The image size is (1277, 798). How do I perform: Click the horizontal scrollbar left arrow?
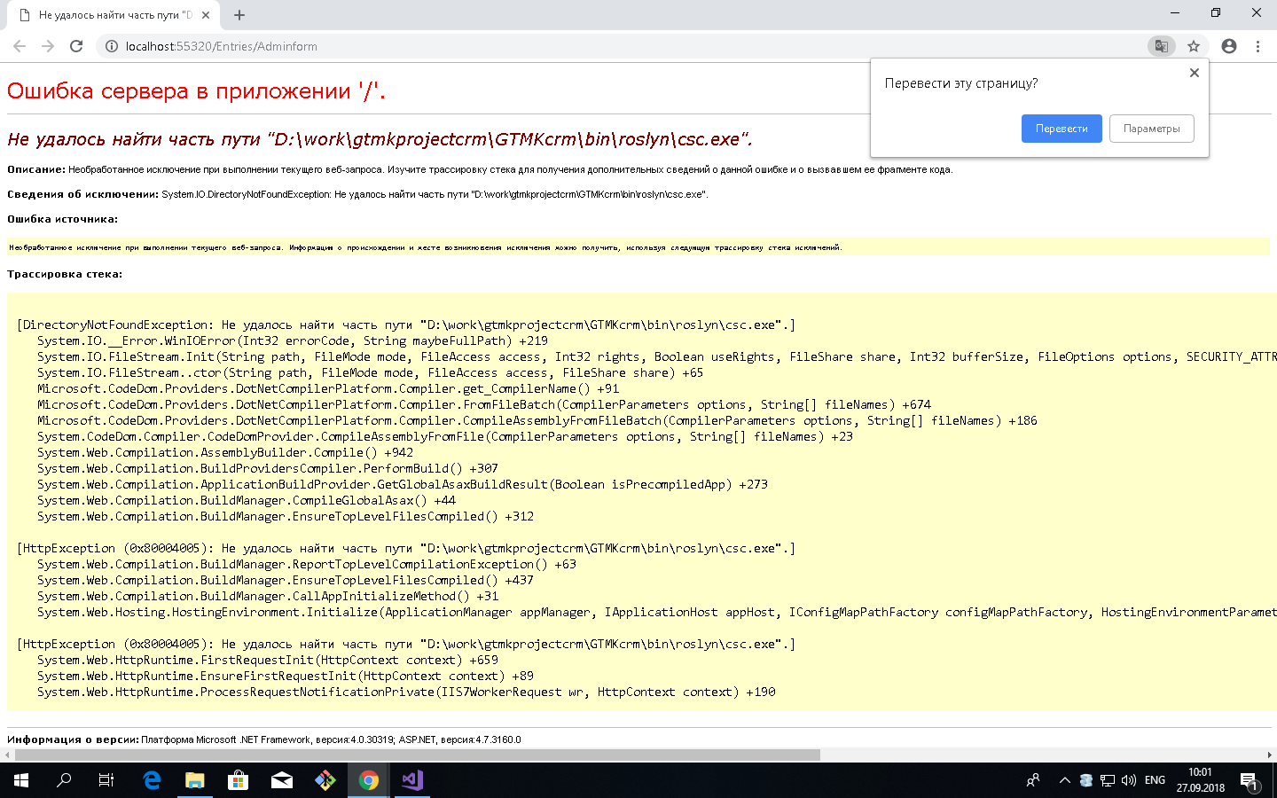pyautogui.click(x=7, y=755)
